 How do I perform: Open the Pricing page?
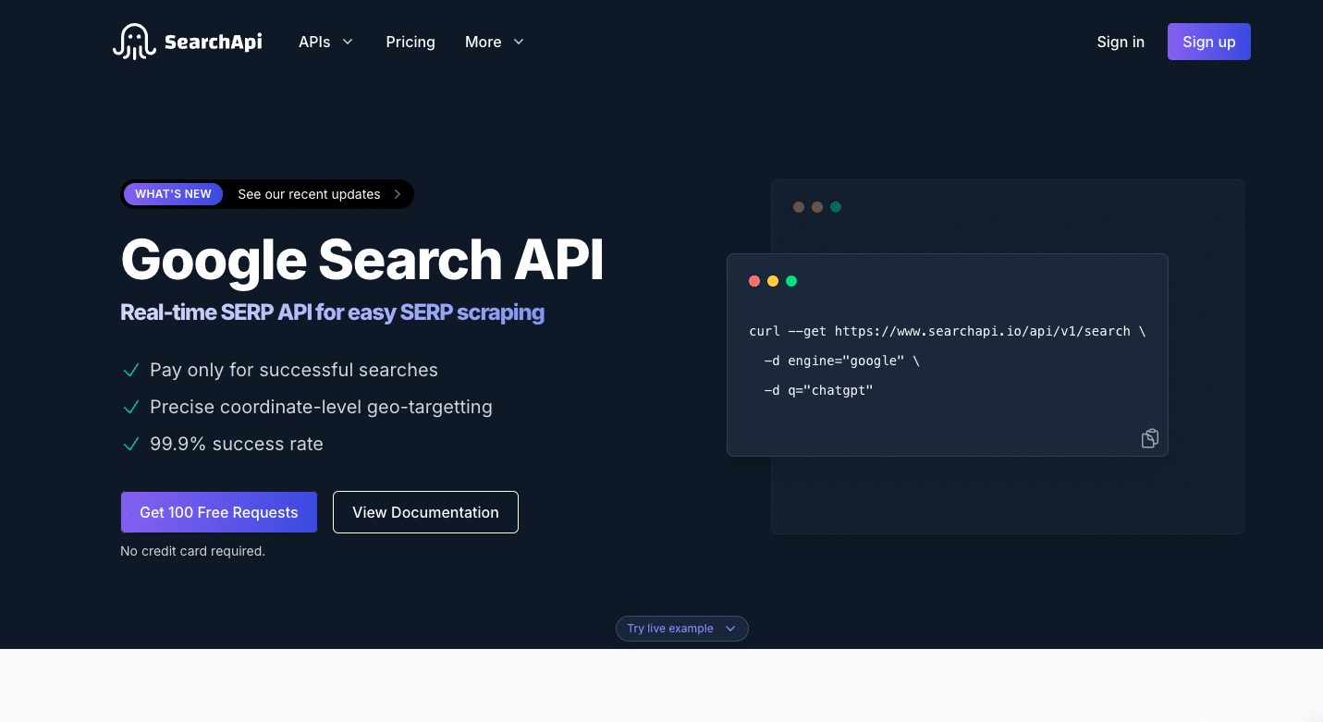[x=410, y=42]
